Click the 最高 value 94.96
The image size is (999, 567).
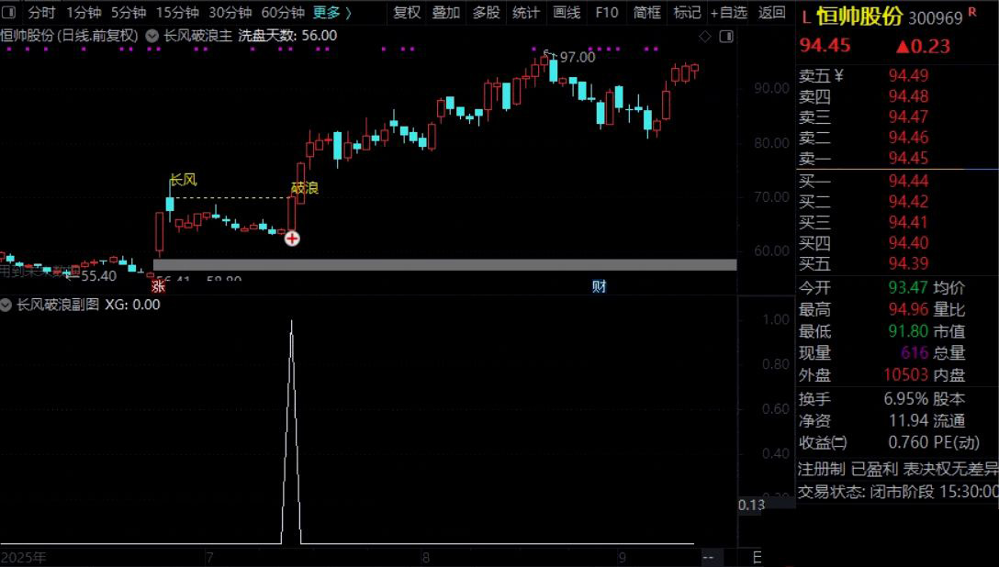(x=908, y=309)
